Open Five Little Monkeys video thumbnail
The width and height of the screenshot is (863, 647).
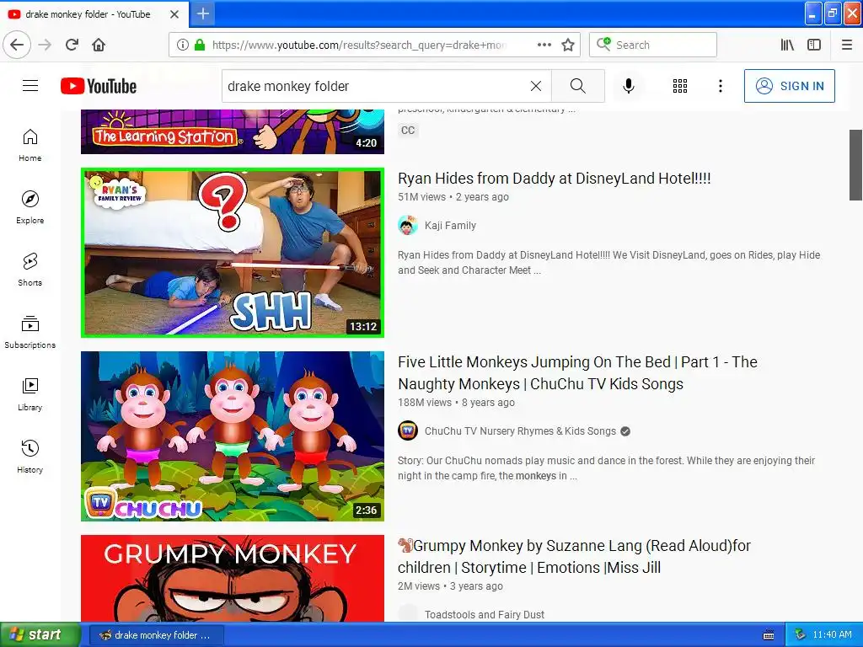click(233, 436)
